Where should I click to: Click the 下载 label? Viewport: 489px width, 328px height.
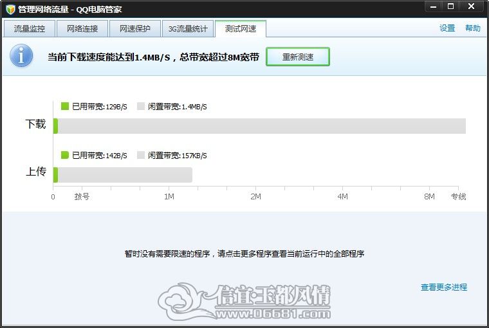tap(35, 124)
